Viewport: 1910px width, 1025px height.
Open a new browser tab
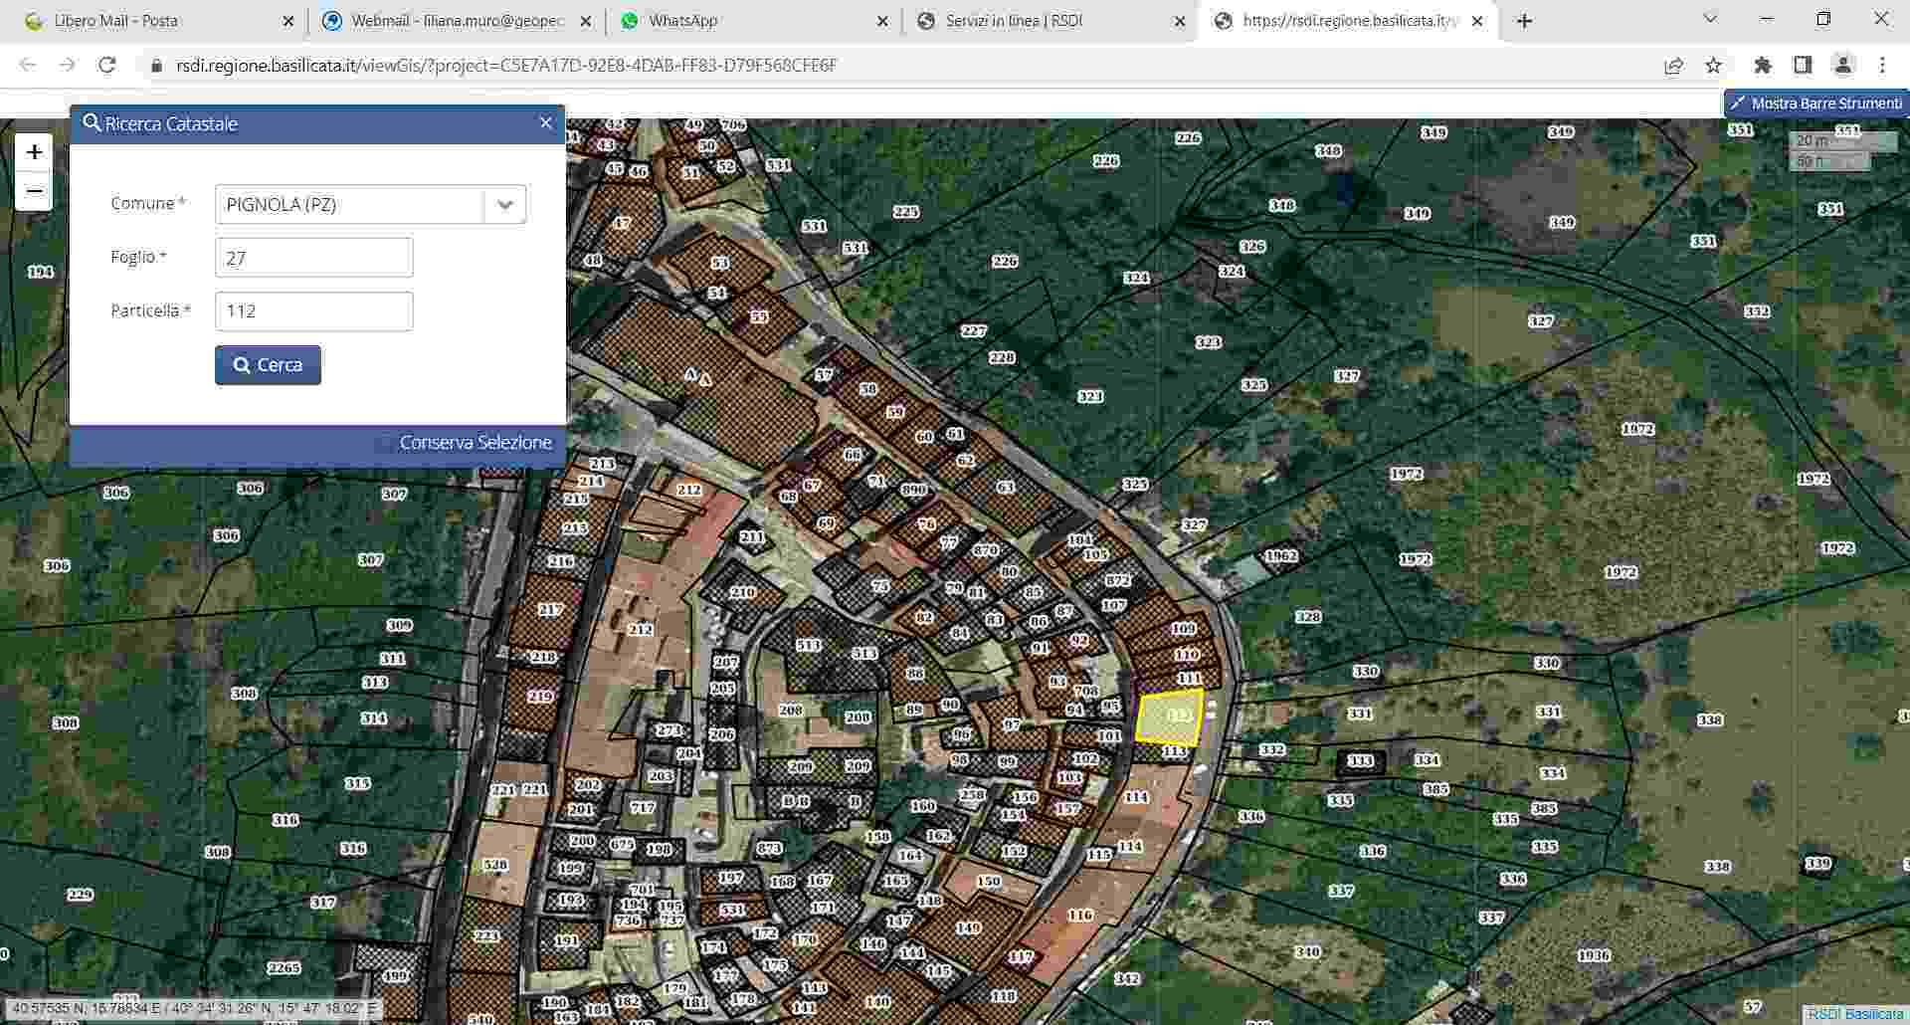coord(1524,21)
